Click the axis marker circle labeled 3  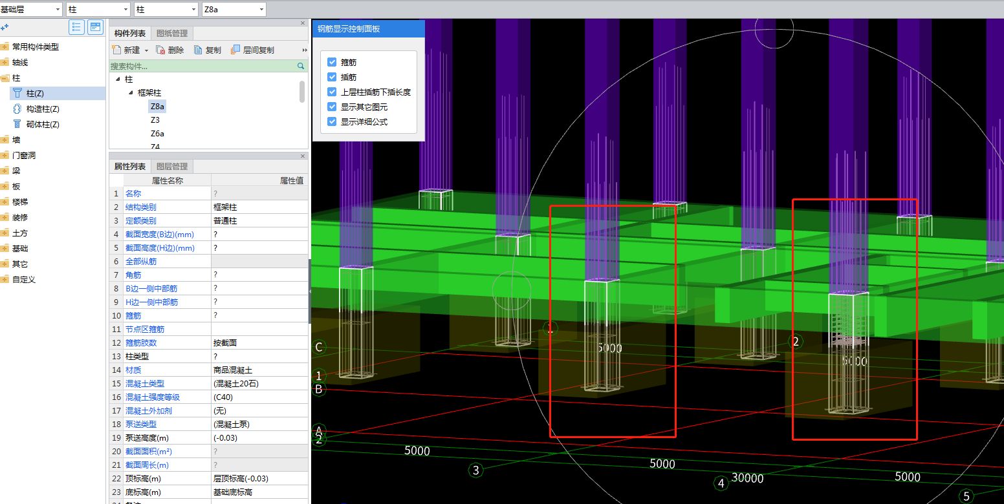click(x=476, y=470)
